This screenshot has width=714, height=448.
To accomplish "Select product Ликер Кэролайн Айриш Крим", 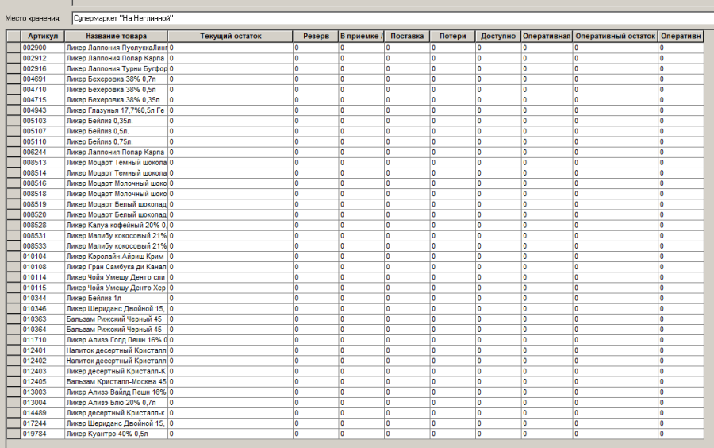I will point(116,256).
